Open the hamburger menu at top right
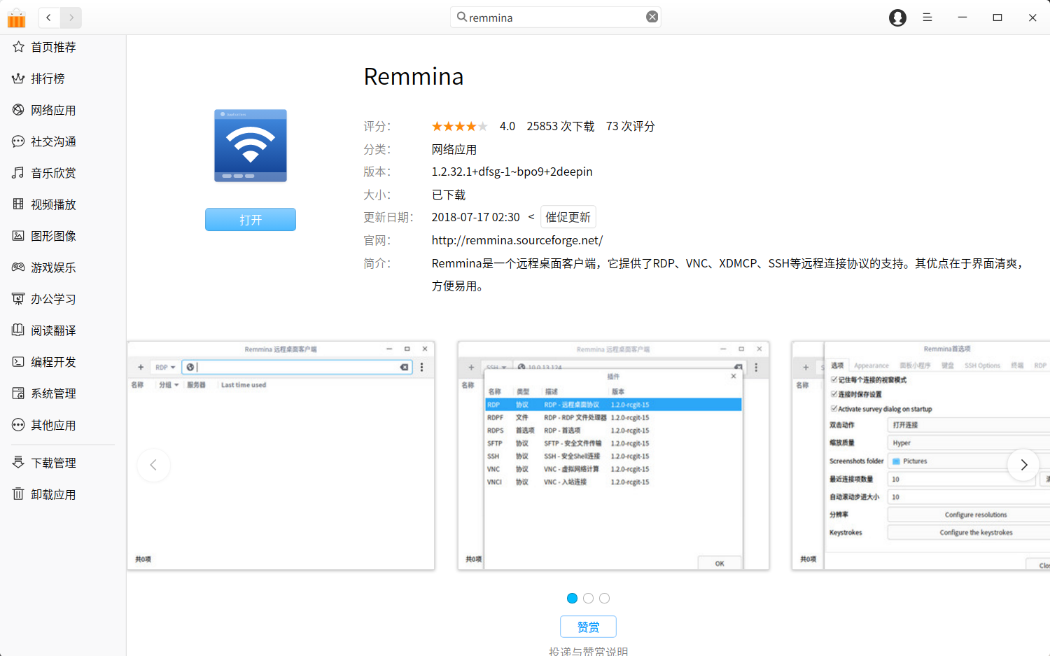 [x=927, y=17]
